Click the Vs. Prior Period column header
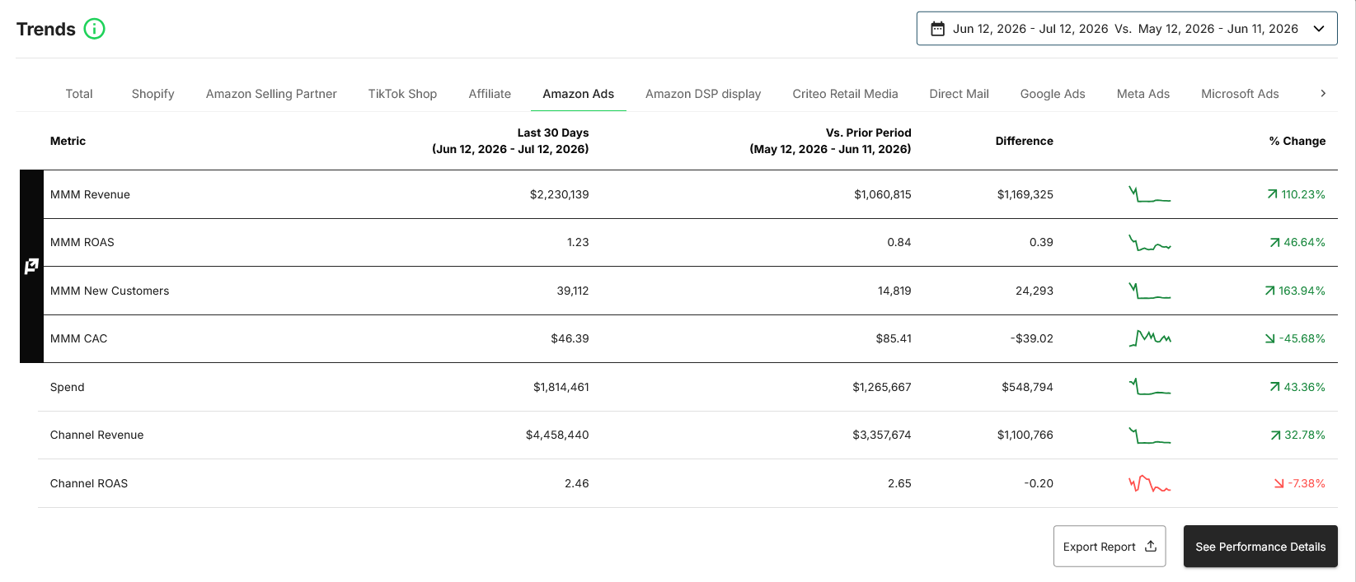The width and height of the screenshot is (1356, 582). (x=830, y=141)
